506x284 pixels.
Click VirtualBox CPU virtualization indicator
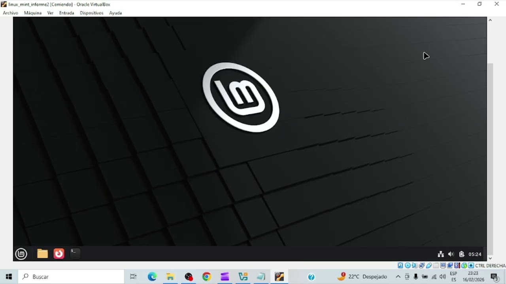457,265
